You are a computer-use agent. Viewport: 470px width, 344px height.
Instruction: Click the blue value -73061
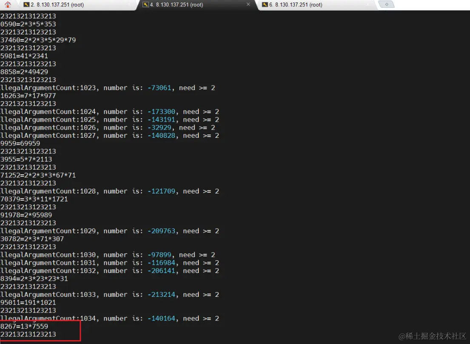(x=159, y=88)
